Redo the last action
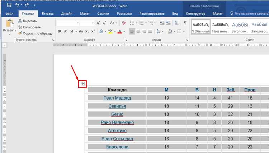Screen dimensions: 269x153 [27, 5]
